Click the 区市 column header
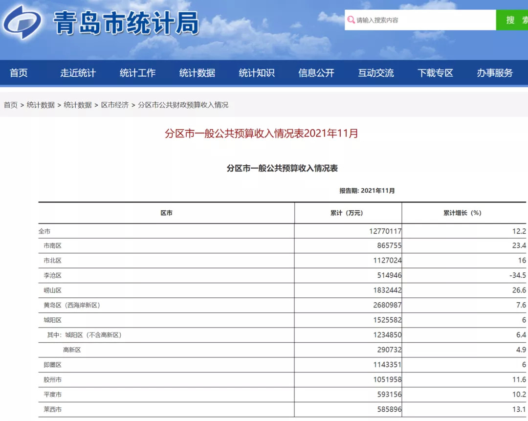Screen dimensions: 528x421 pyautogui.click(x=166, y=213)
